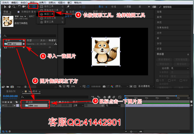Screen dimensions: 194x134
Task: Open grid and guide options in viewer
Action: (84, 86)
